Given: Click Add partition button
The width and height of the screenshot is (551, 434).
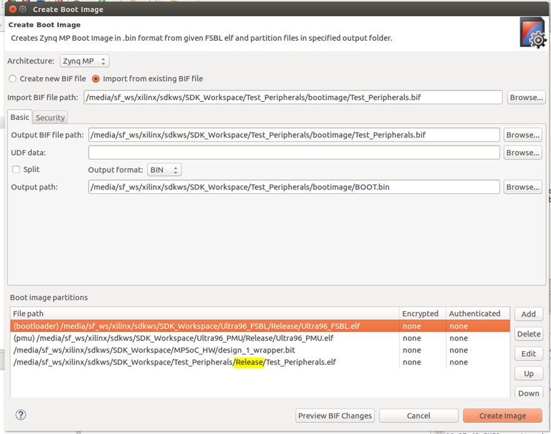Looking at the screenshot, I should coord(529,314).
